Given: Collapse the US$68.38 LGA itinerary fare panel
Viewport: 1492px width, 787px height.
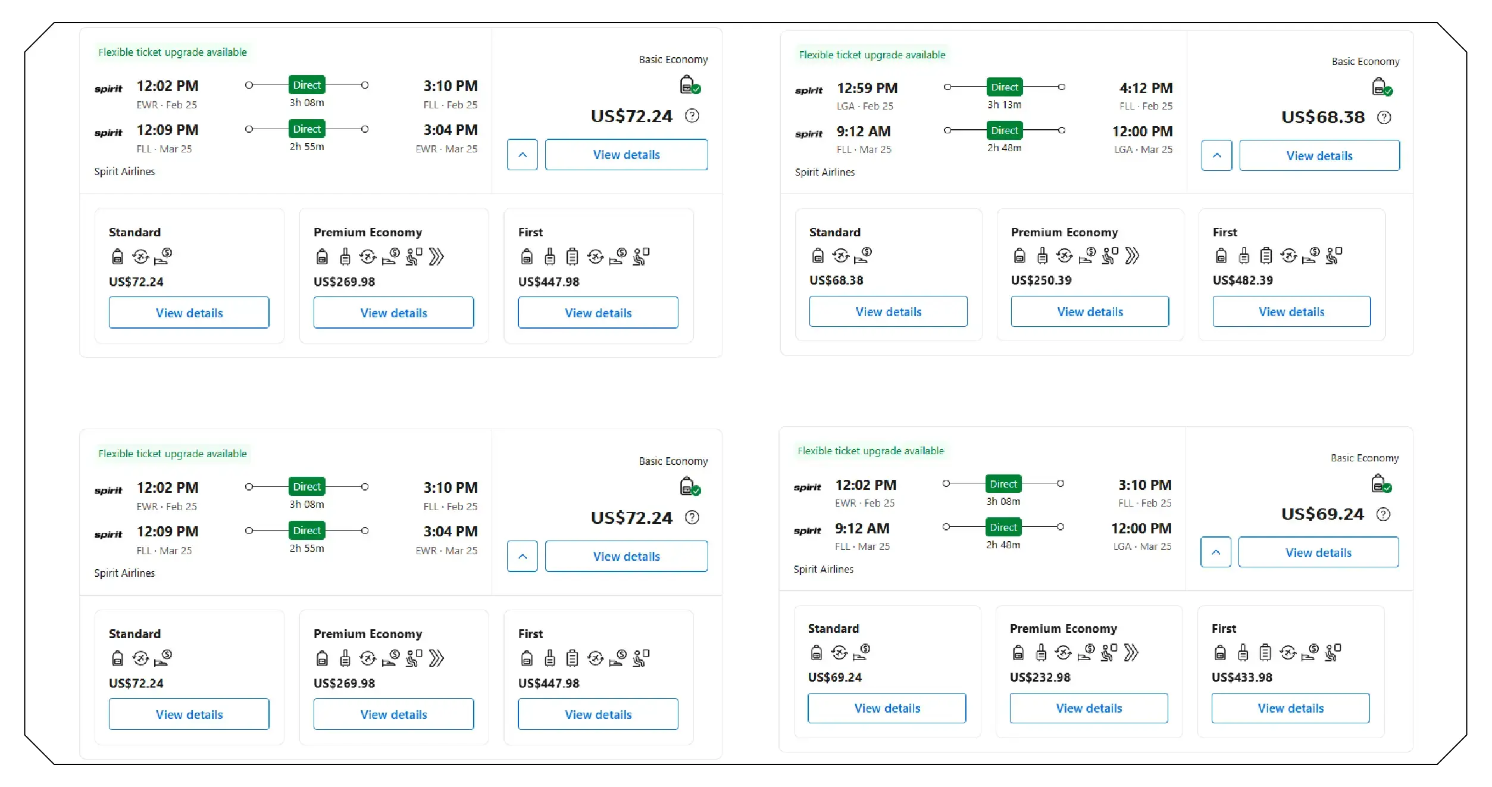Looking at the screenshot, I should point(1216,155).
